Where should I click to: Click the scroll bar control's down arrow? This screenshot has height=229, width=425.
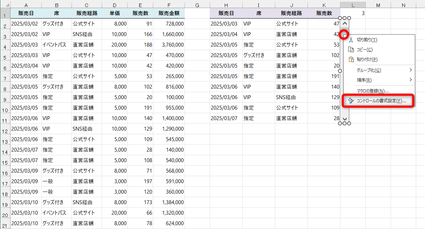click(x=345, y=119)
